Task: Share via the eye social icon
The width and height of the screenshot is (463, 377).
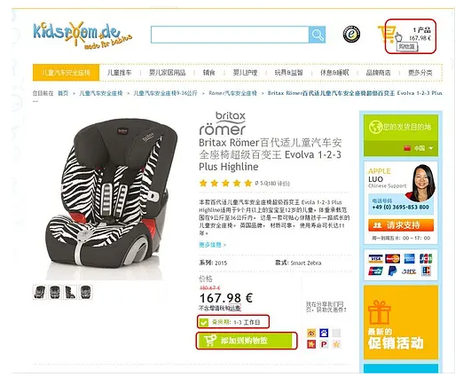Action: (311, 334)
